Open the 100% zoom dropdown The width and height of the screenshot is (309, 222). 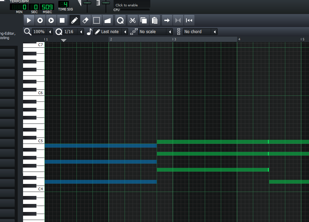click(42, 32)
